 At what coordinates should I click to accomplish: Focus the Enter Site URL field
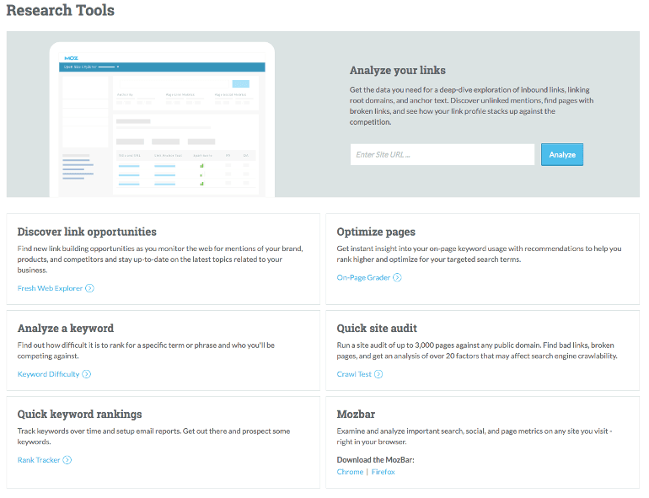point(442,154)
